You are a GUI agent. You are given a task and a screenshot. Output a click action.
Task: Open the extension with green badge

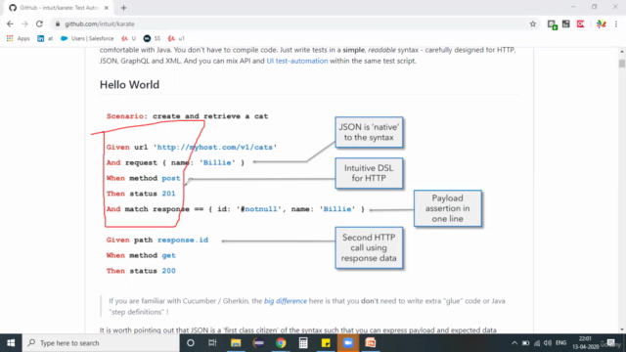point(552,24)
